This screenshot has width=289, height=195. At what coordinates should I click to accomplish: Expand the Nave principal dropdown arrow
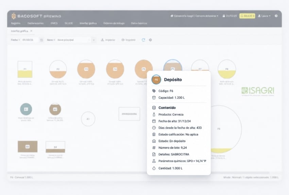pyautogui.click(x=93, y=40)
